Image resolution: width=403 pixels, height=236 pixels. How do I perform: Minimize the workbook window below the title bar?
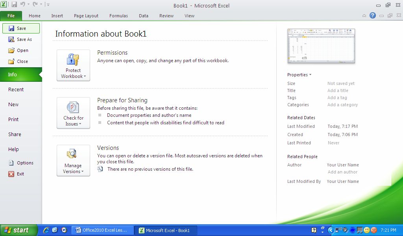[x=382, y=16]
